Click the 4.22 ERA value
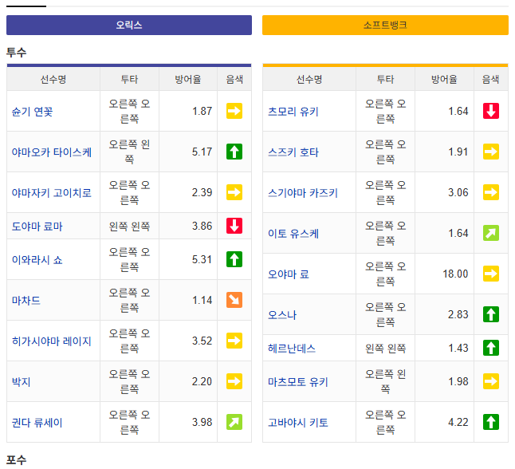515x469 pixels. coord(458,422)
